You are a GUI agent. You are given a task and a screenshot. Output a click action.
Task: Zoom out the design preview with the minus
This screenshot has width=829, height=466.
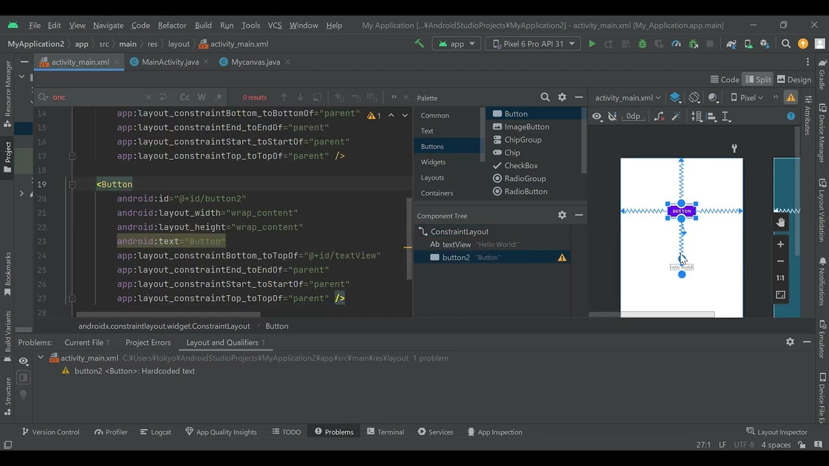tap(780, 261)
